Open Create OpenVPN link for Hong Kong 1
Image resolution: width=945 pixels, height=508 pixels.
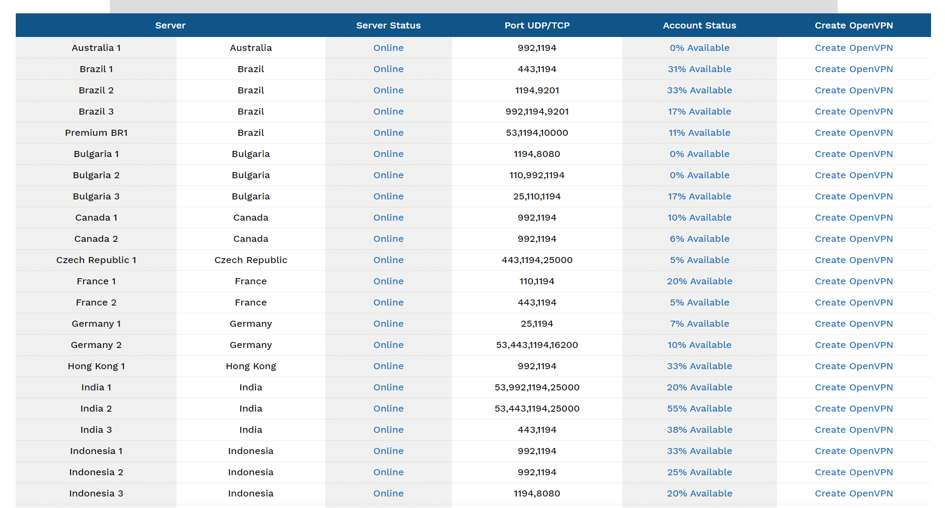[x=853, y=366]
